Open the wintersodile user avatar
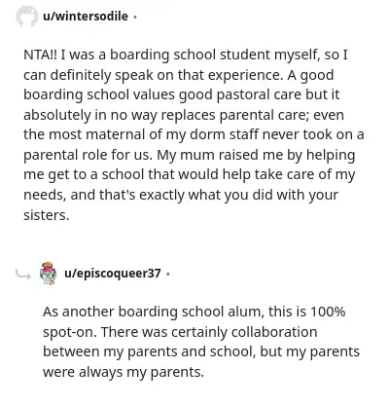389x406 pixels. coord(27,17)
